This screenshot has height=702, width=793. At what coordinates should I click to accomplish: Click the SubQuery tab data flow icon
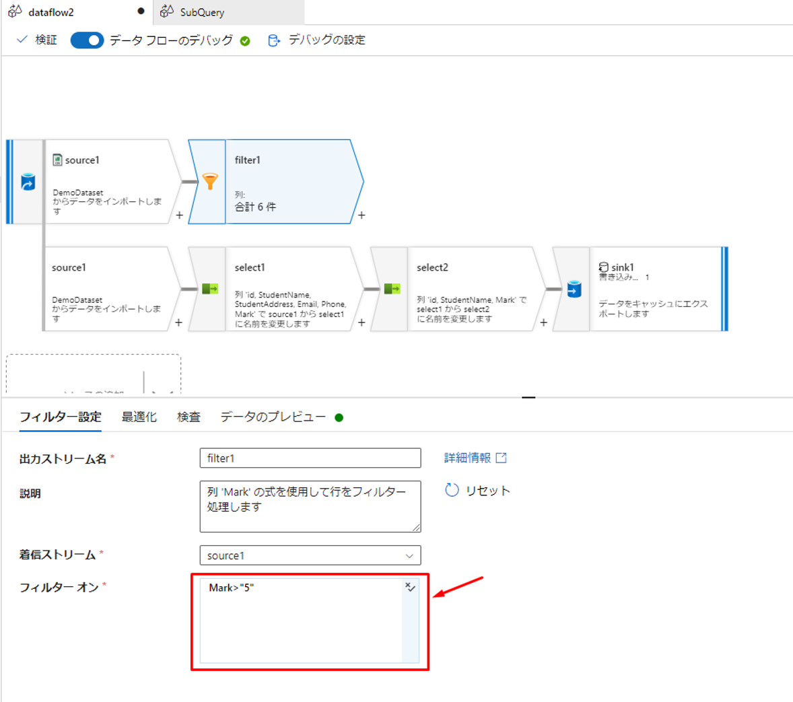(167, 11)
